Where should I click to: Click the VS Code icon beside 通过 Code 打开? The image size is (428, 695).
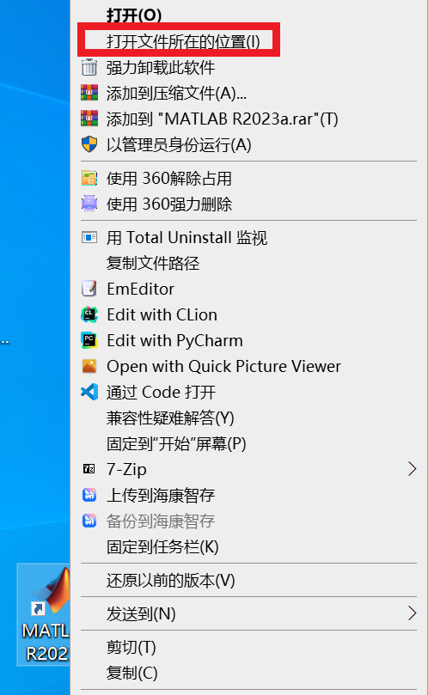pos(89,392)
